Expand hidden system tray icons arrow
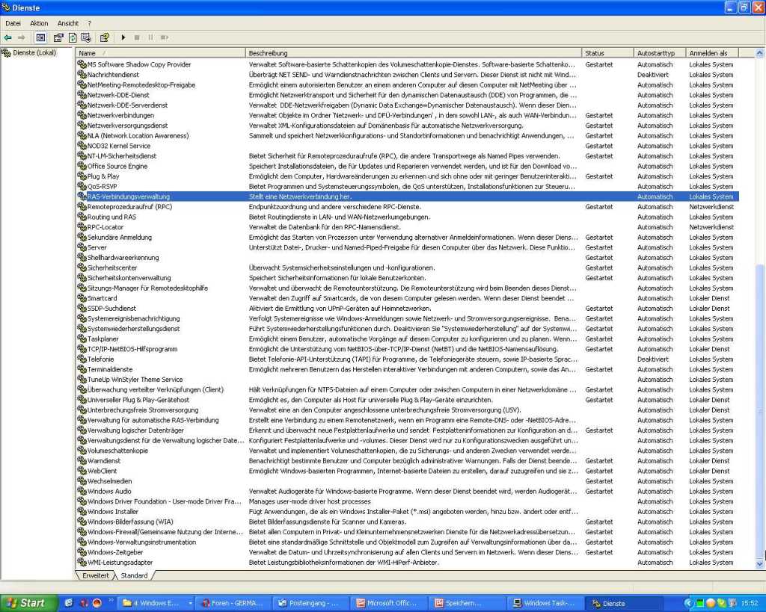The image size is (766, 612). 688,604
